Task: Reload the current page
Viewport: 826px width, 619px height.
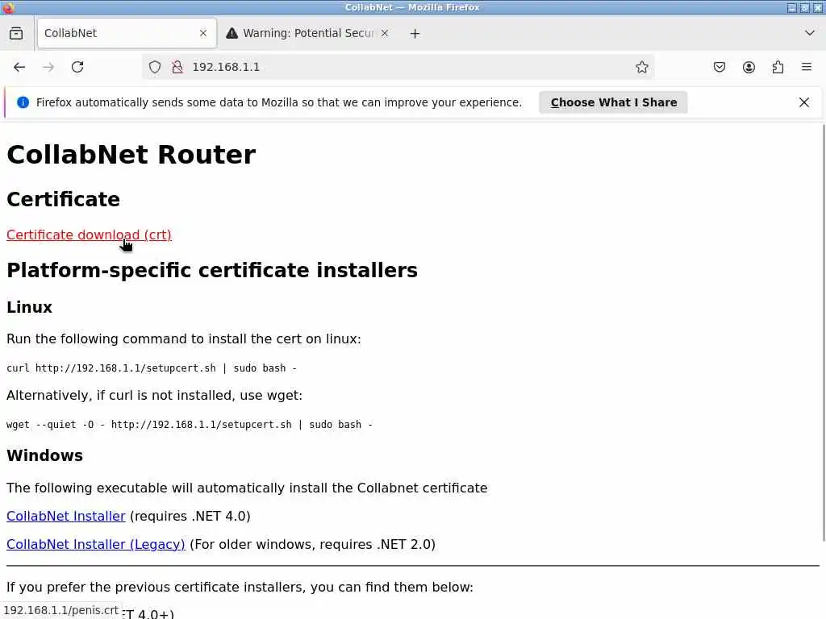Action: 77,67
